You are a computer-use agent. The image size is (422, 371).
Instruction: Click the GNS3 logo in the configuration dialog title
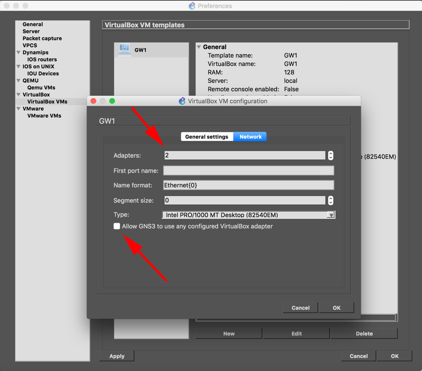point(182,101)
